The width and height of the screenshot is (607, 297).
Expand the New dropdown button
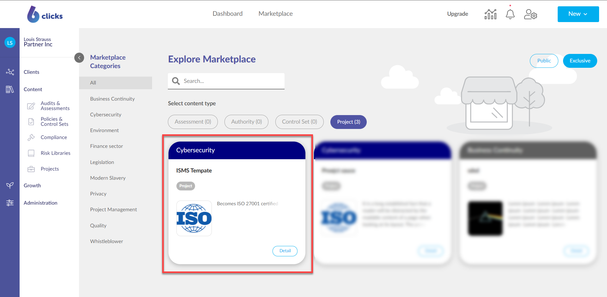578,14
